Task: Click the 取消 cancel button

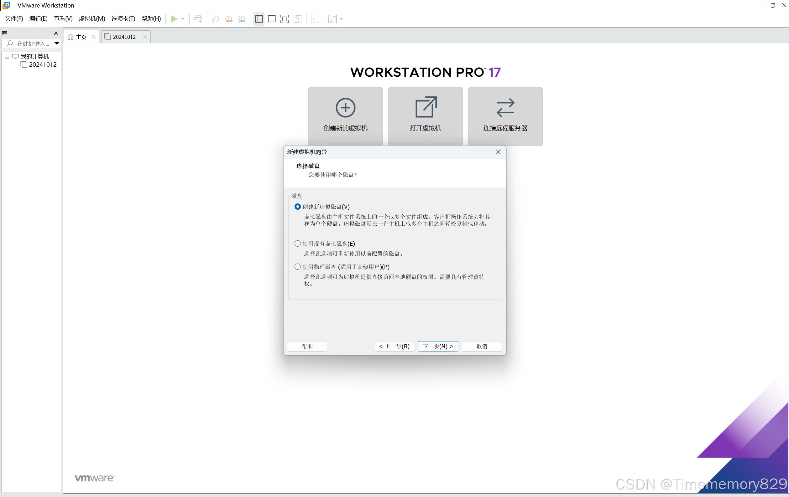Action: (x=482, y=346)
